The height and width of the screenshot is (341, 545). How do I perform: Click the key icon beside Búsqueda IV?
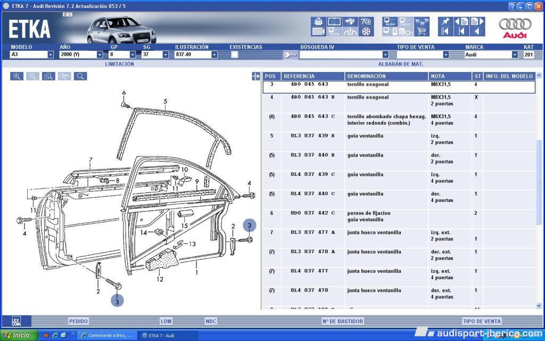(290, 55)
